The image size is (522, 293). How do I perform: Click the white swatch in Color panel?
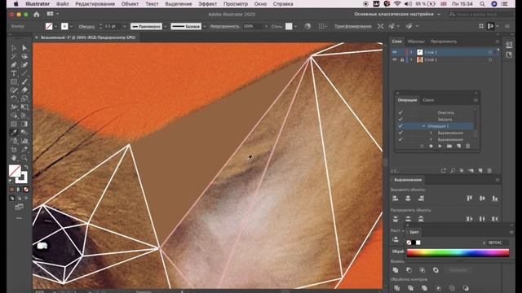point(418,243)
